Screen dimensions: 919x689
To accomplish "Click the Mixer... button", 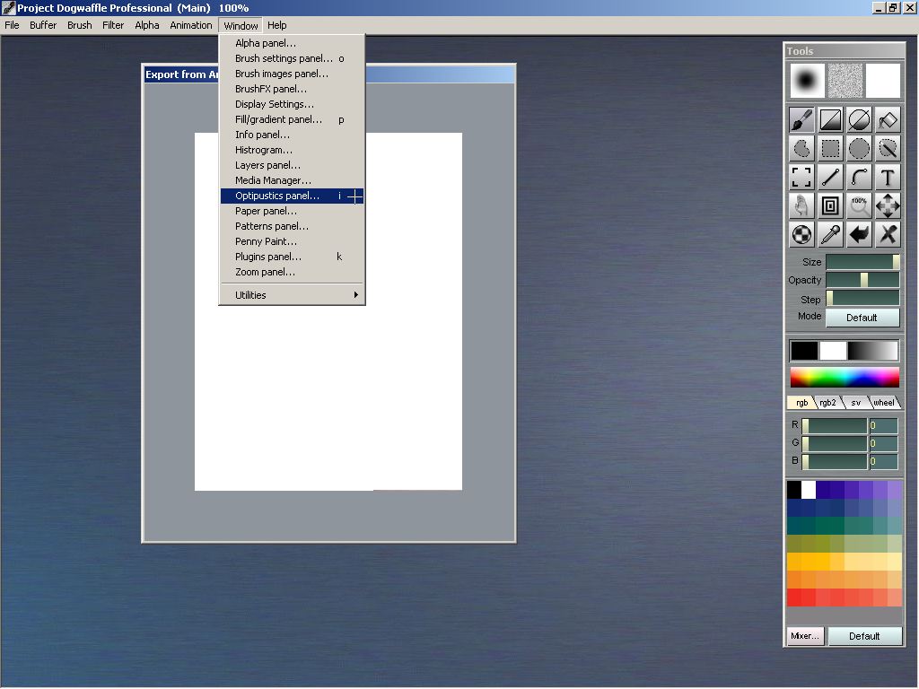I will click(x=804, y=636).
